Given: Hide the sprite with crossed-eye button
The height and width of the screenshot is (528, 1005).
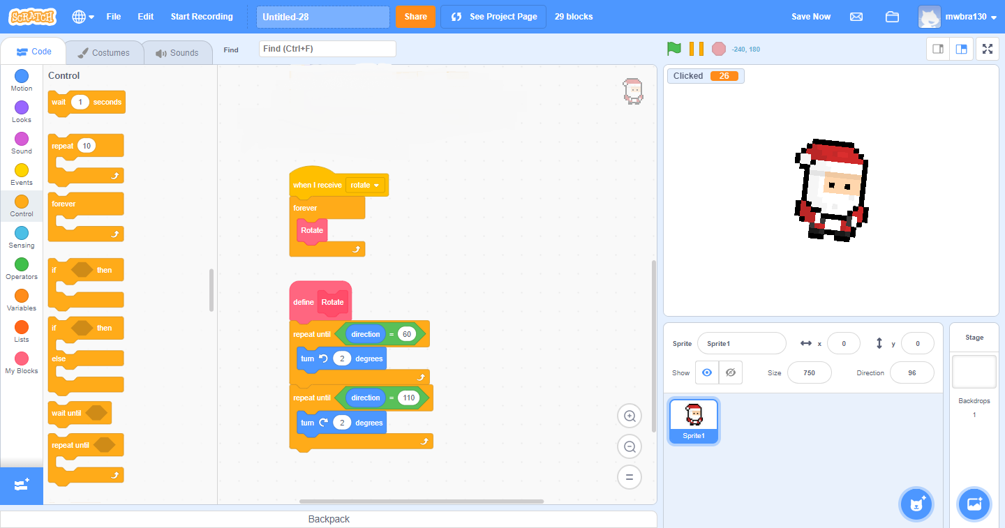Looking at the screenshot, I should 731,372.
